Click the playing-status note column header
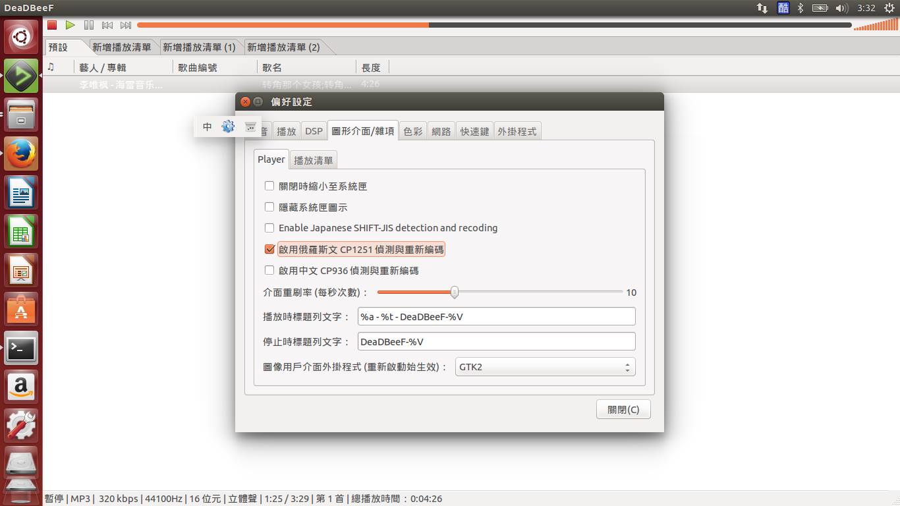 (59, 67)
